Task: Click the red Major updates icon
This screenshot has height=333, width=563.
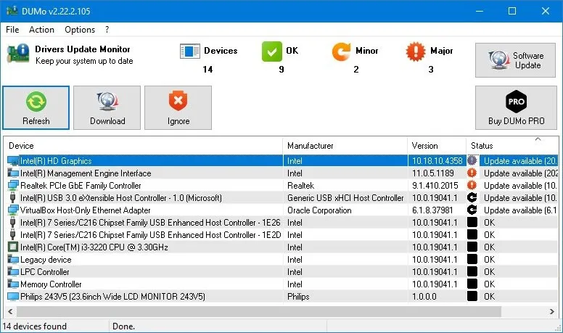Action: click(x=415, y=52)
